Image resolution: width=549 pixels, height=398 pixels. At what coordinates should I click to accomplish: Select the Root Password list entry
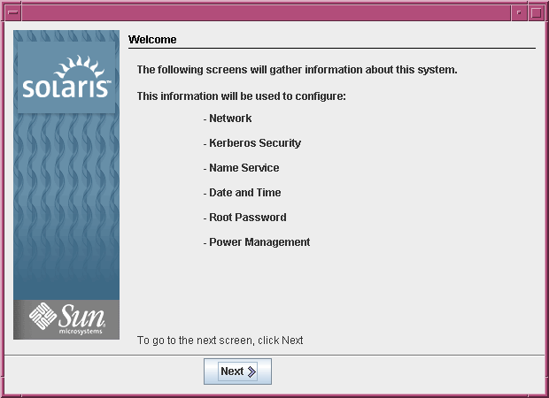[247, 218]
